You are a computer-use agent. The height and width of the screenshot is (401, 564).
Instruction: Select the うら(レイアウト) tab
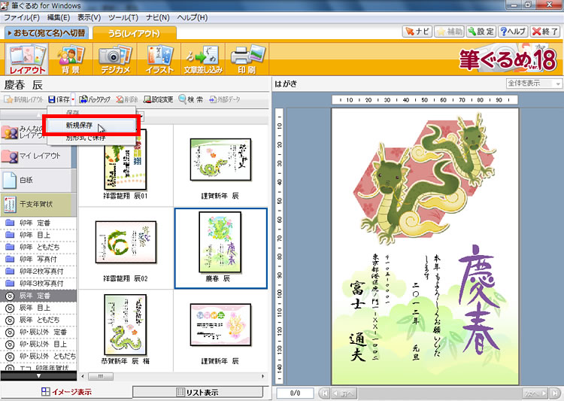[x=134, y=33]
